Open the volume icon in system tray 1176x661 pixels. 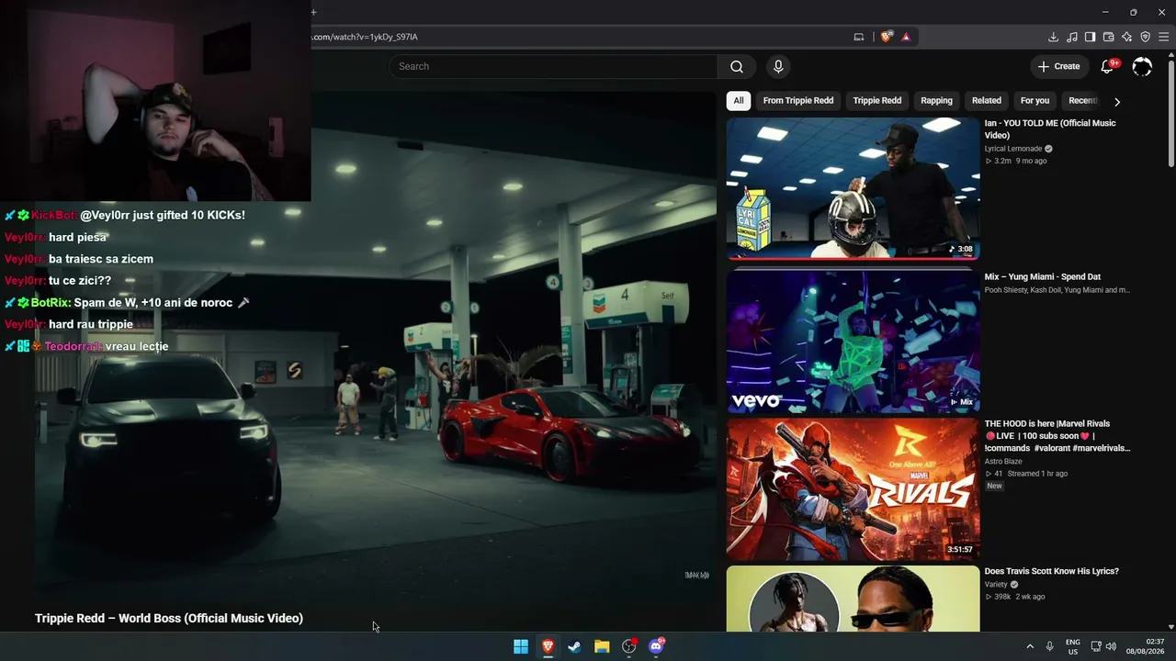tap(1111, 646)
